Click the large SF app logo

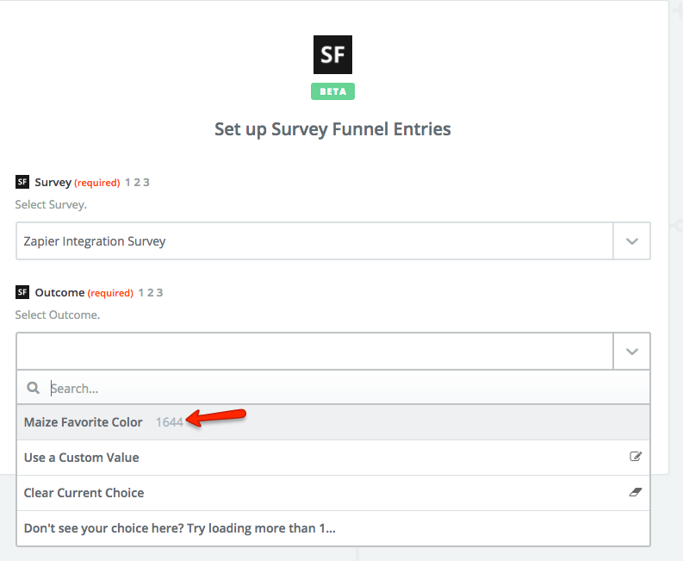pos(332,55)
